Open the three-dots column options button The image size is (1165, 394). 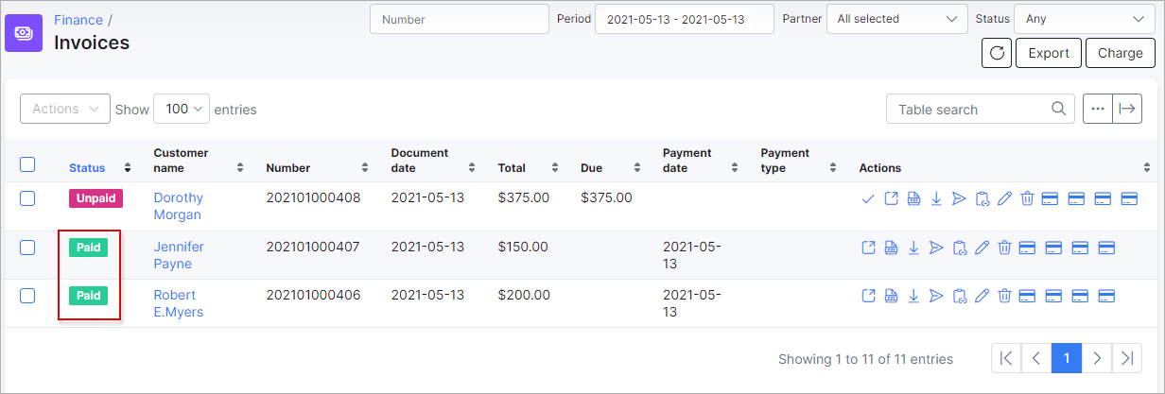pyautogui.click(x=1097, y=109)
